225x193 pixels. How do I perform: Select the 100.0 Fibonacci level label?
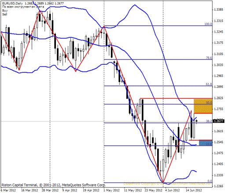(x=208, y=24)
